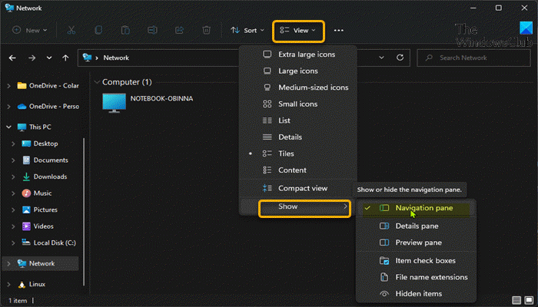
Task: Click the Delete trash icon in toolbar
Action: coord(206,31)
